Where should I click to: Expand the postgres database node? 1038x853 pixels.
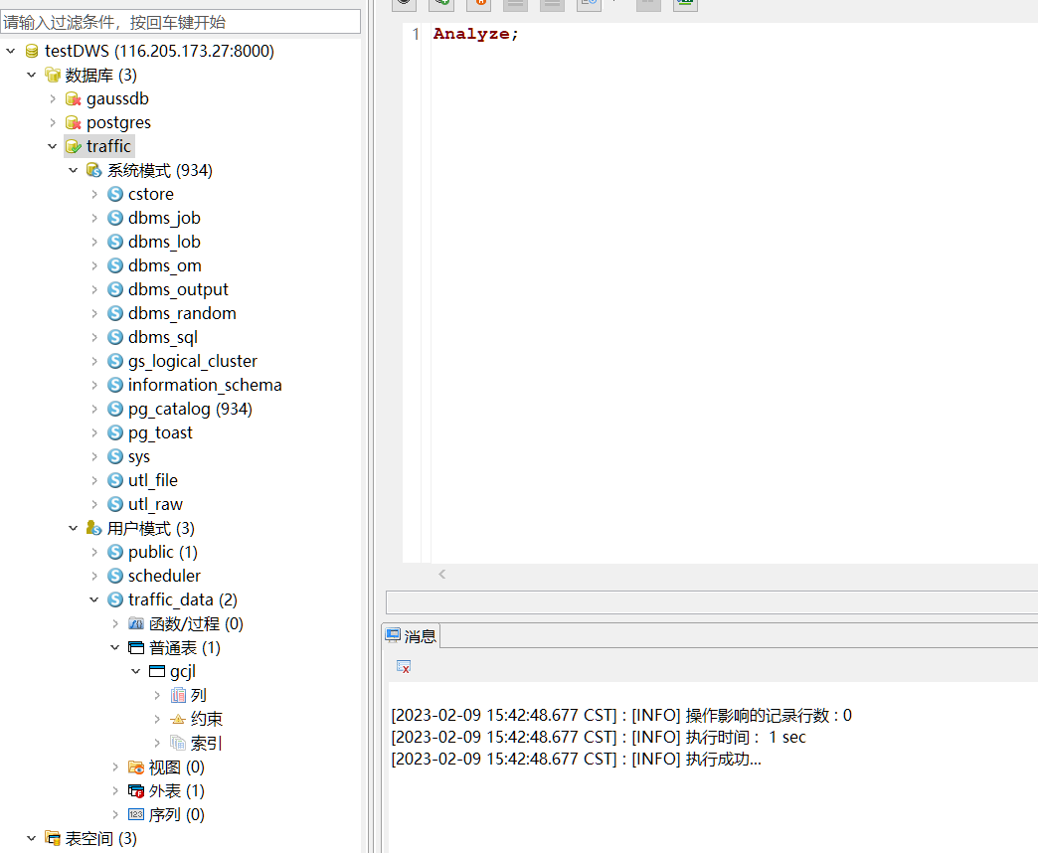click(53, 122)
